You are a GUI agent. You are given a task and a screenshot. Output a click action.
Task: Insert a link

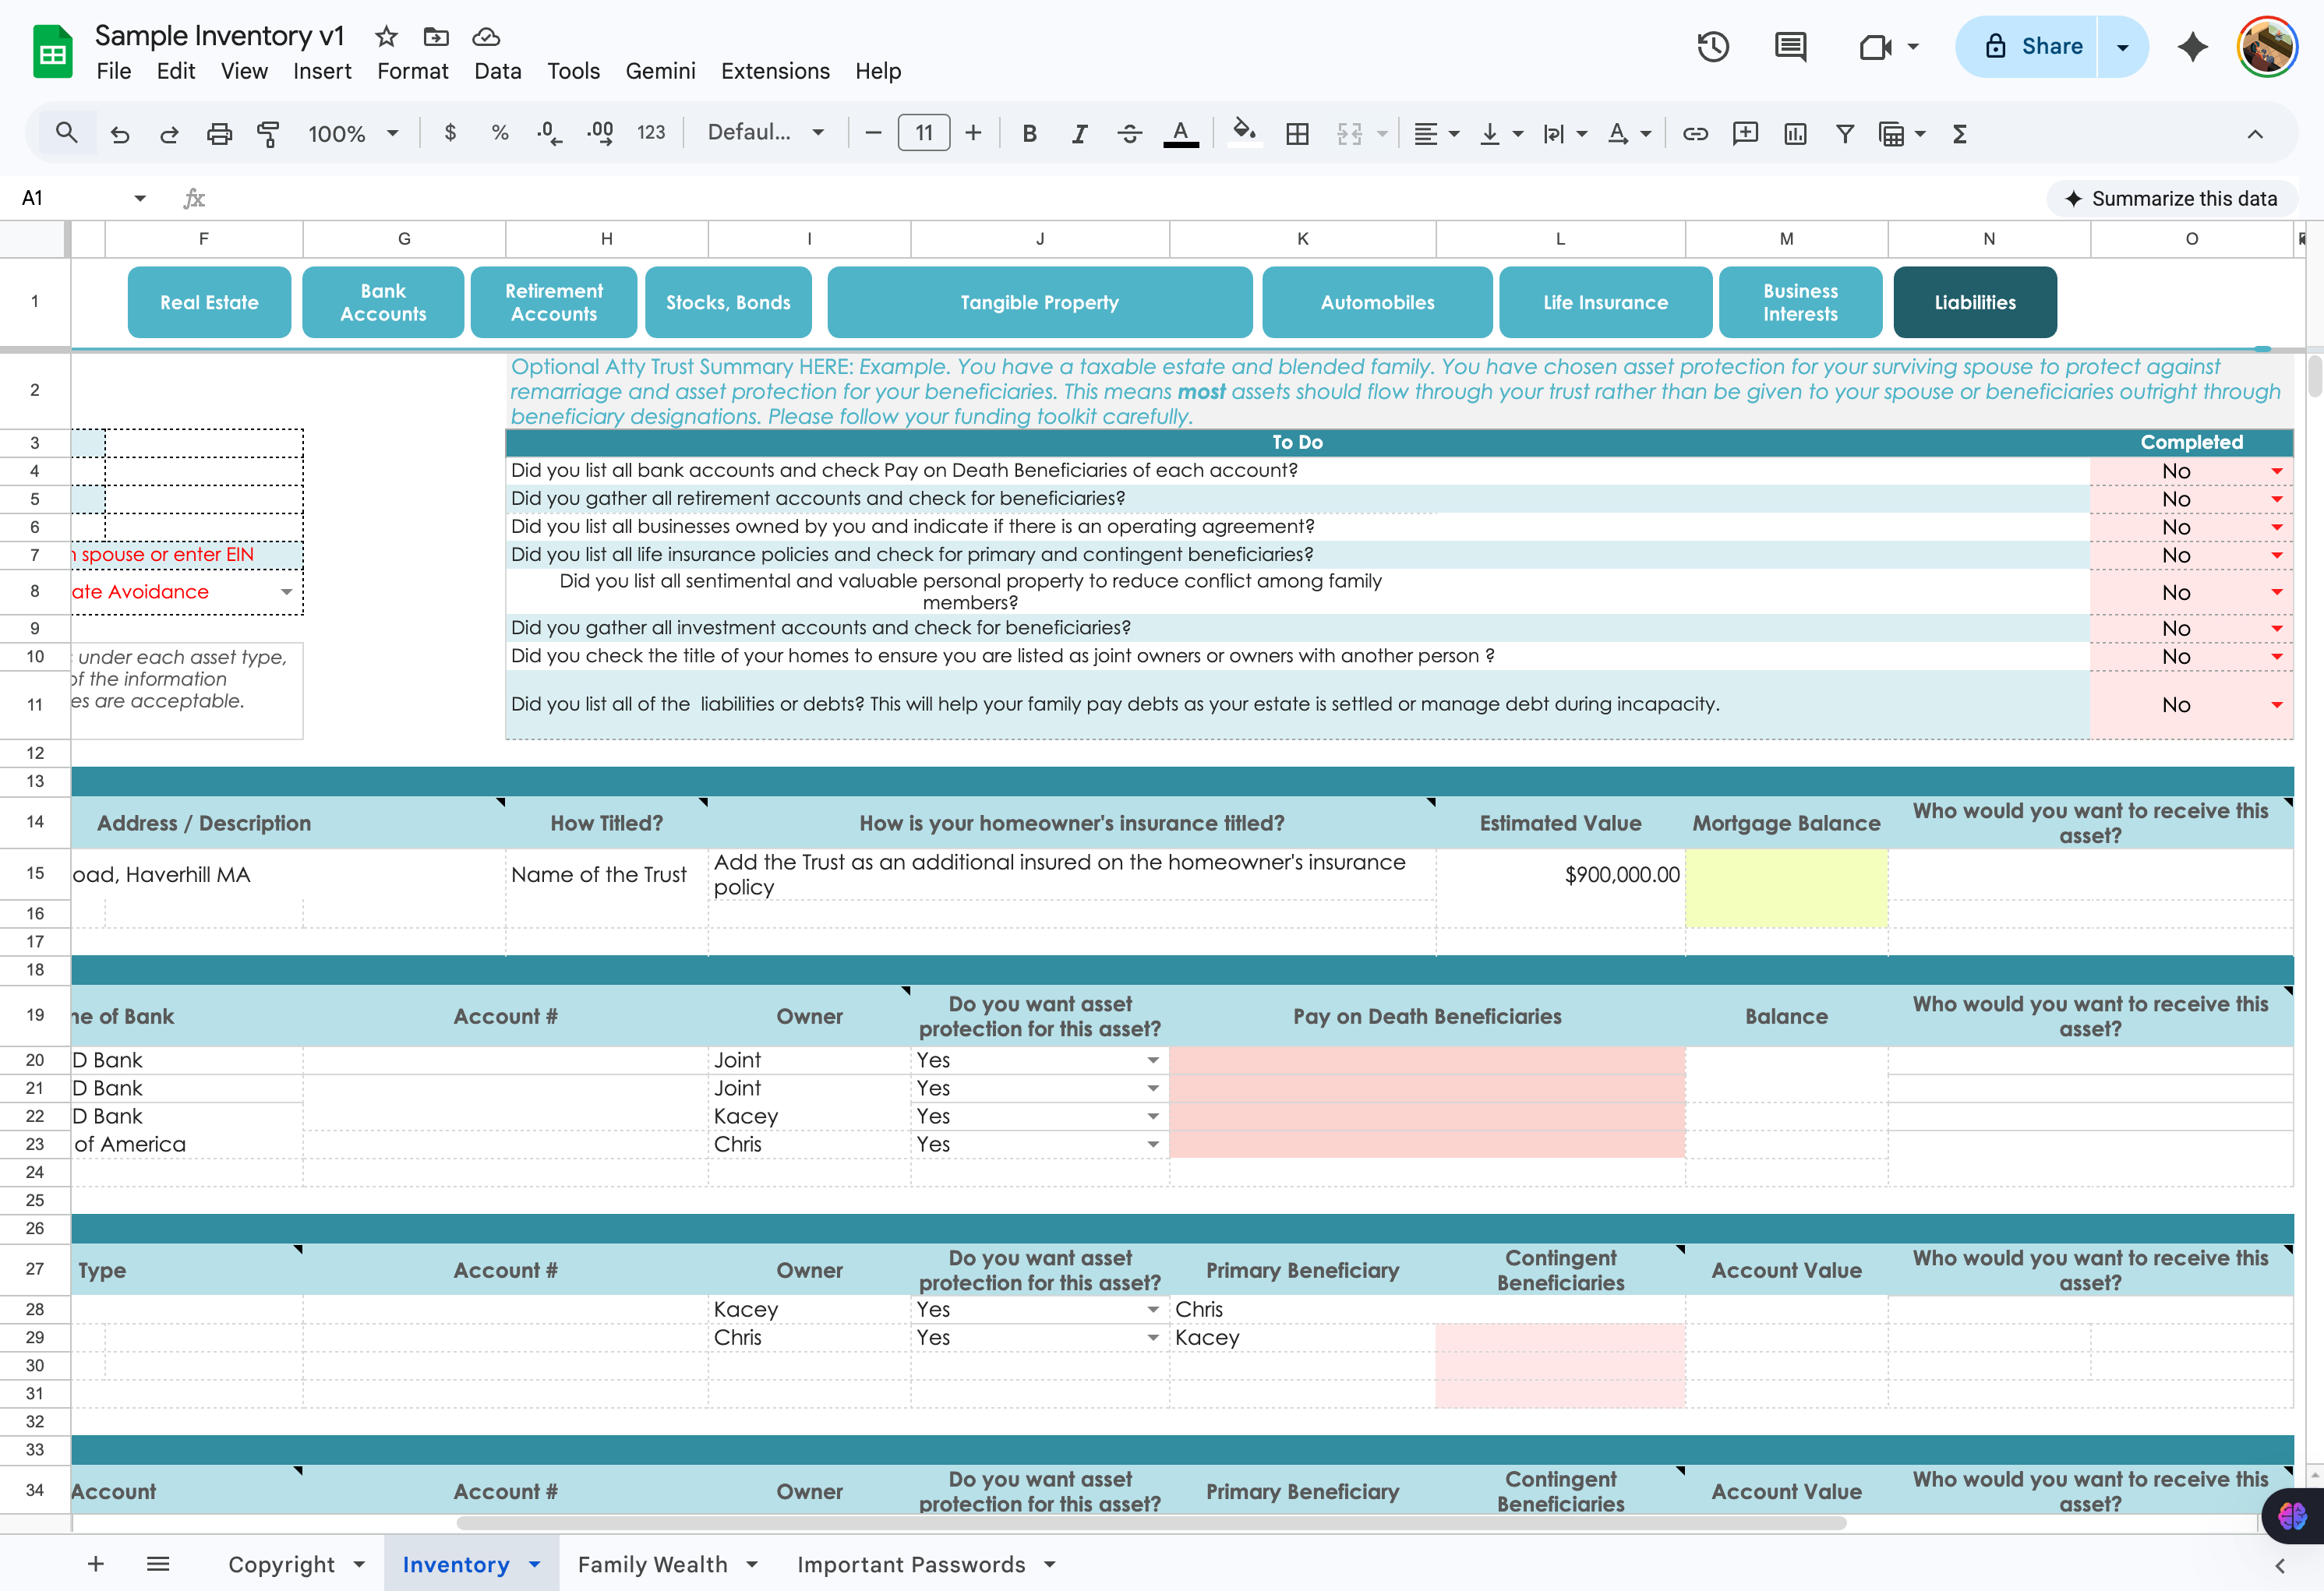(1695, 133)
